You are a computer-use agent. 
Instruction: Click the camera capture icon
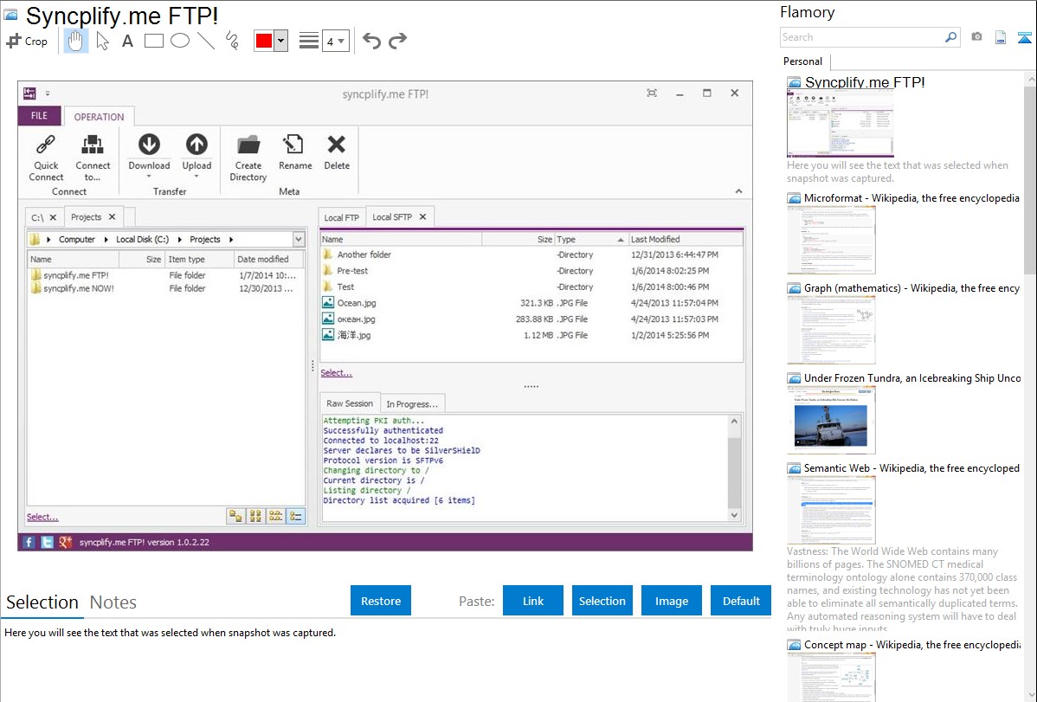976,37
